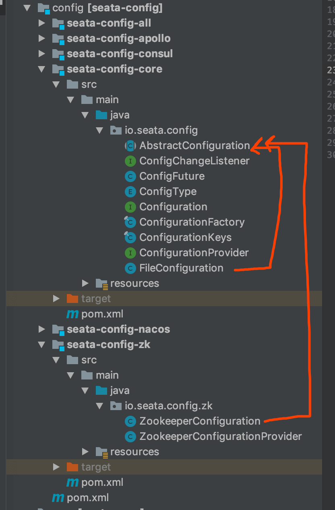Collapse the io.seata.config package
The height and width of the screenshot is (510, 335).
coord(99,131)
